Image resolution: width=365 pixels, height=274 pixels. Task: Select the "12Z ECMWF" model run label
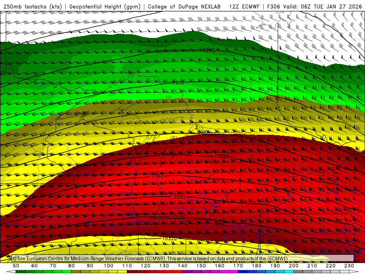[x=244, y=6]
